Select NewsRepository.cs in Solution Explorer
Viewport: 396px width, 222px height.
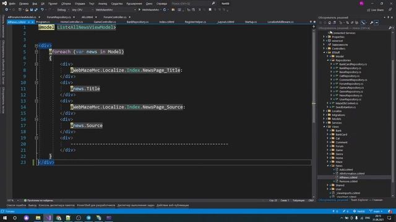click(x=351, y=96)
